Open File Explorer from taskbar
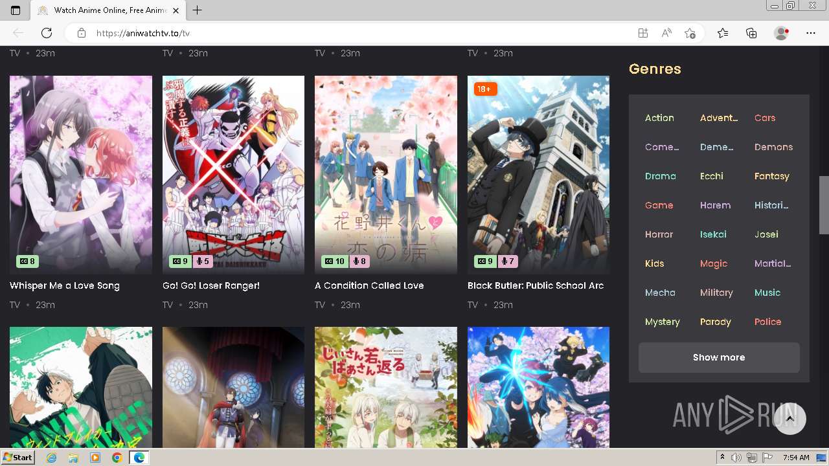829x466 pixels. click(x=73, y=458)
